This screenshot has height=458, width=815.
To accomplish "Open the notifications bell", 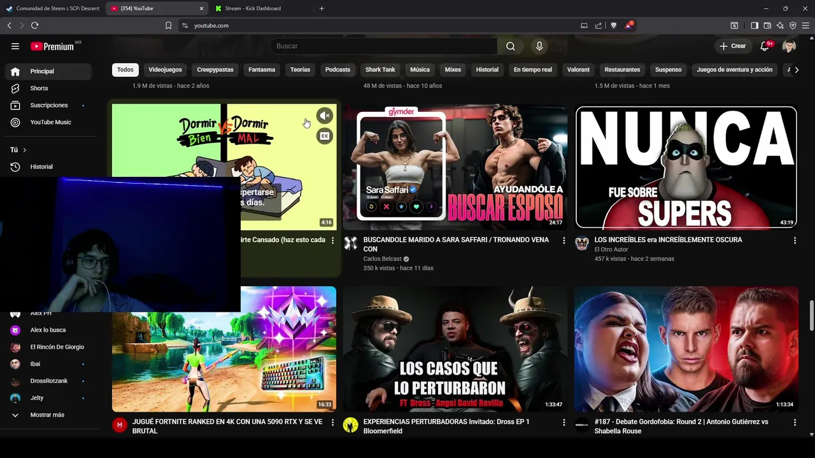I will coord(765,46).
